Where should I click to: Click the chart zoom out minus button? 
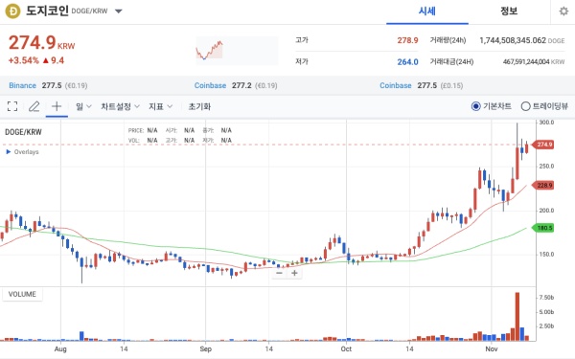click(x=280, y=273)
